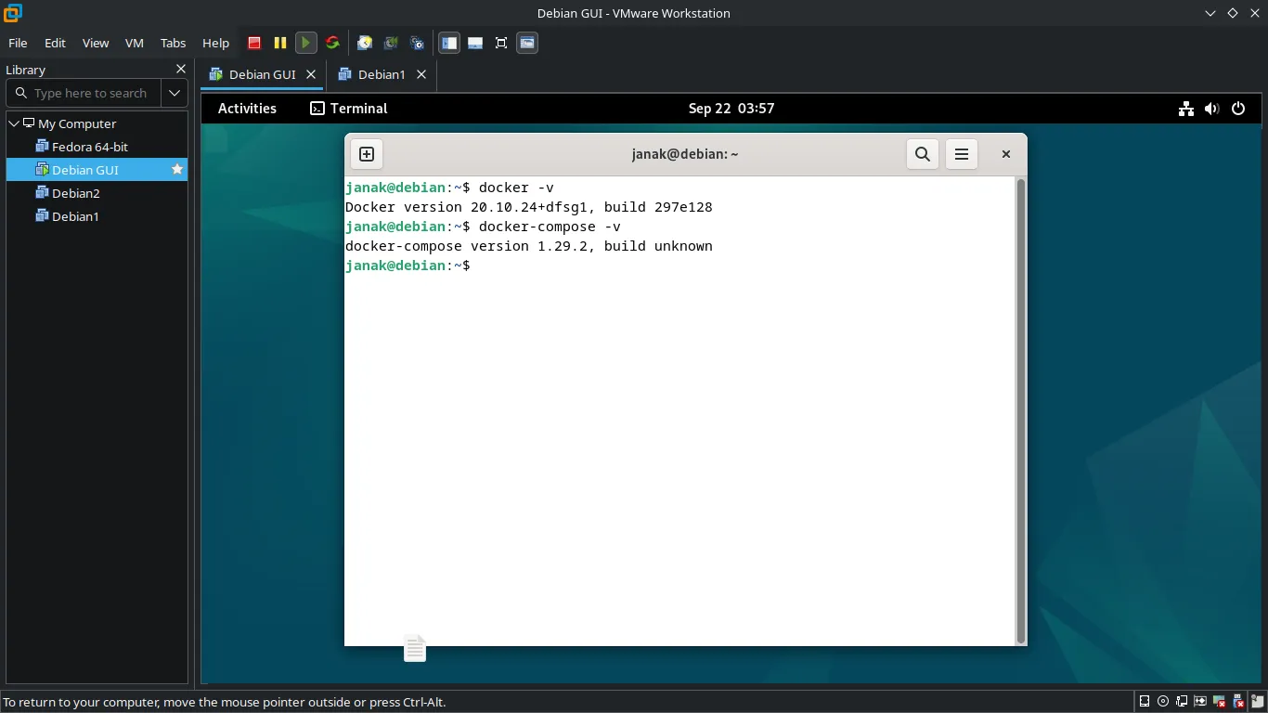Screen dimensions: 1268x713
Task: Open new terminal tab with plus icon
Action: click(x=367, y=154)
